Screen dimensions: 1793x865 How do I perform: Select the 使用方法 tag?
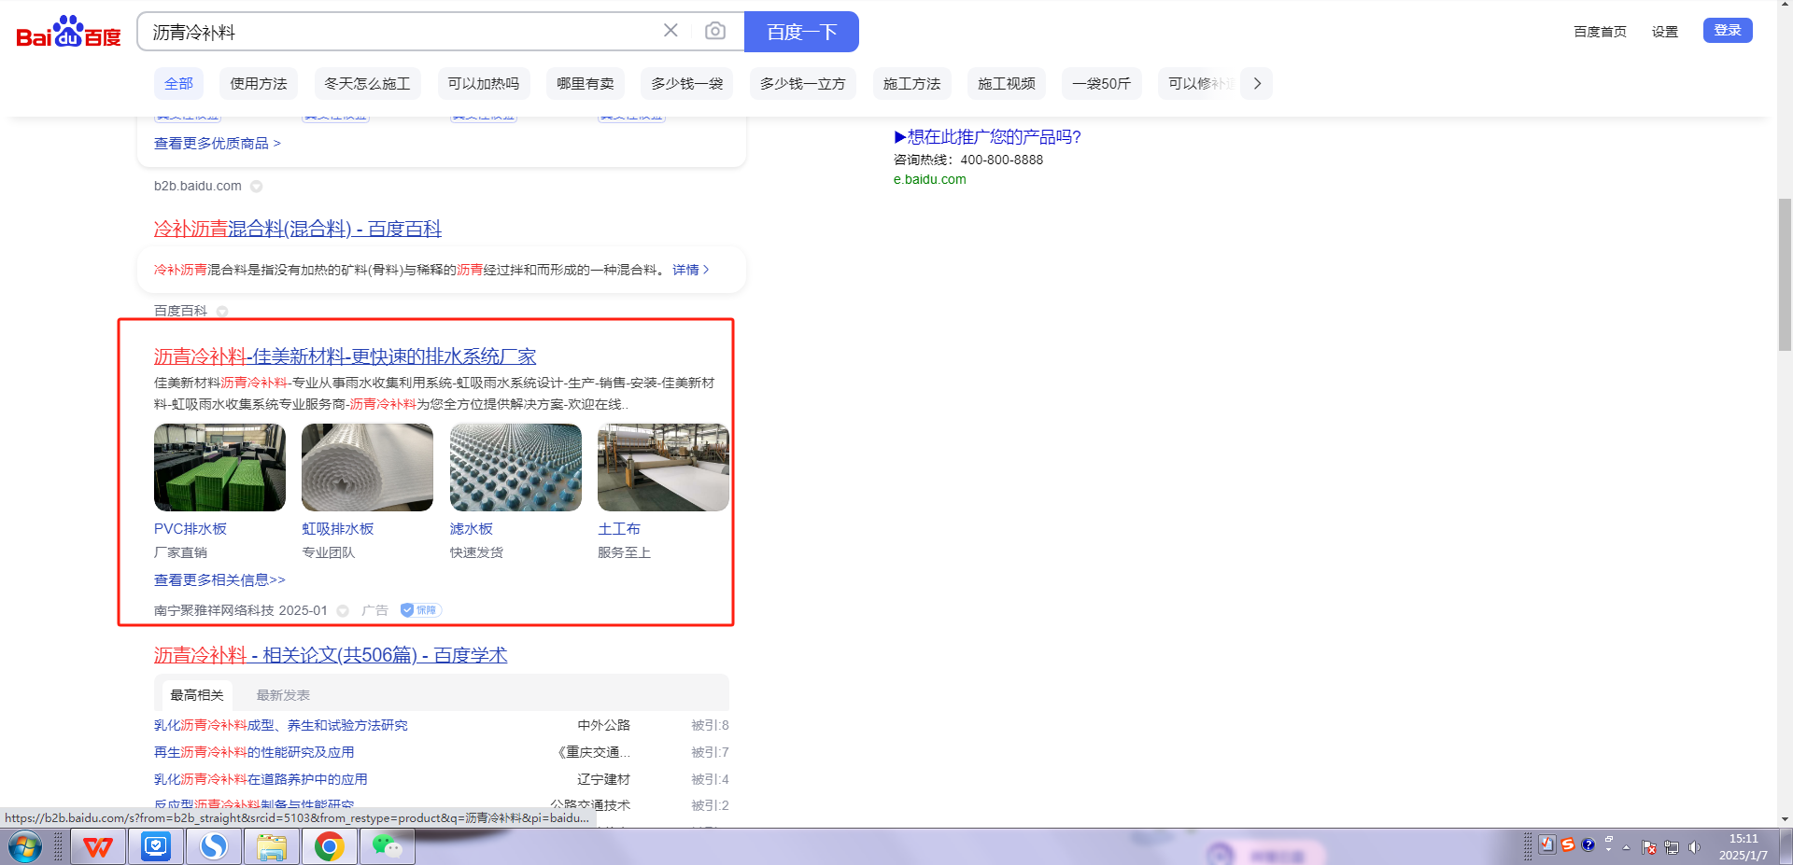(259, 84)
